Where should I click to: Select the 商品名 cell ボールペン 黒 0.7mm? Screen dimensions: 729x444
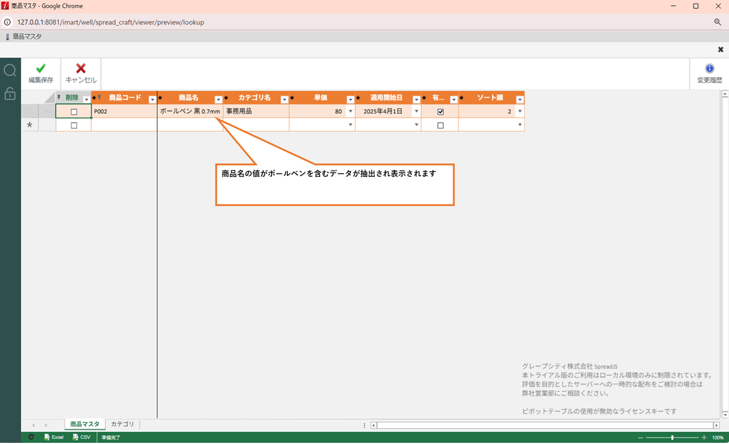[190, 112]
